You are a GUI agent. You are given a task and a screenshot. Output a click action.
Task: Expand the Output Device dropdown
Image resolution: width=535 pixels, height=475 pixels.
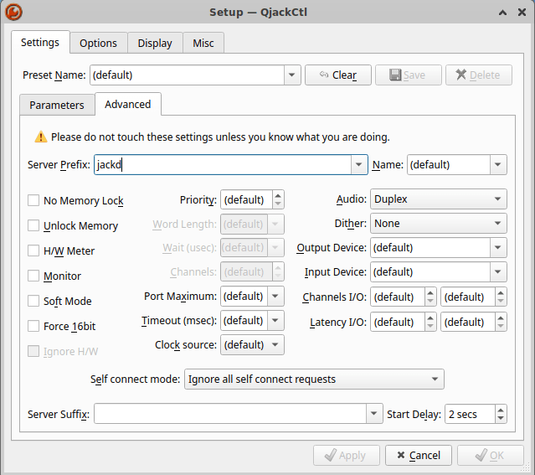pyautogui.click(x=498, y=247)
